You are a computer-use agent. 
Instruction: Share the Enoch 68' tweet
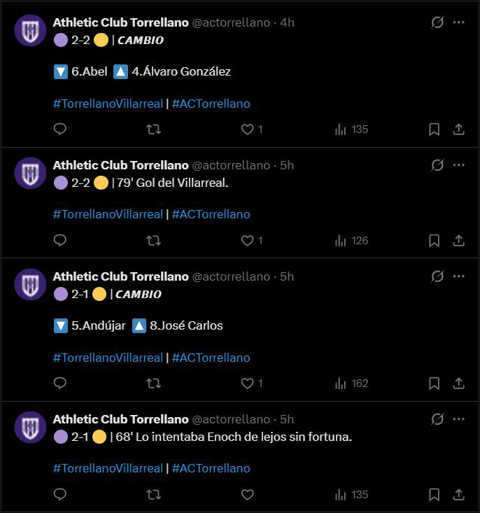(459, 495)
